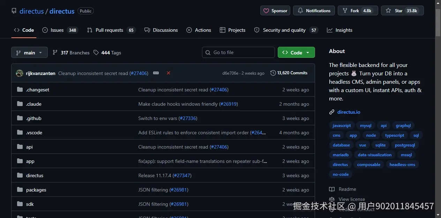Select the headless-cms topic tag
The height and width of the screenshot is (218, 441).
[403, 165]
